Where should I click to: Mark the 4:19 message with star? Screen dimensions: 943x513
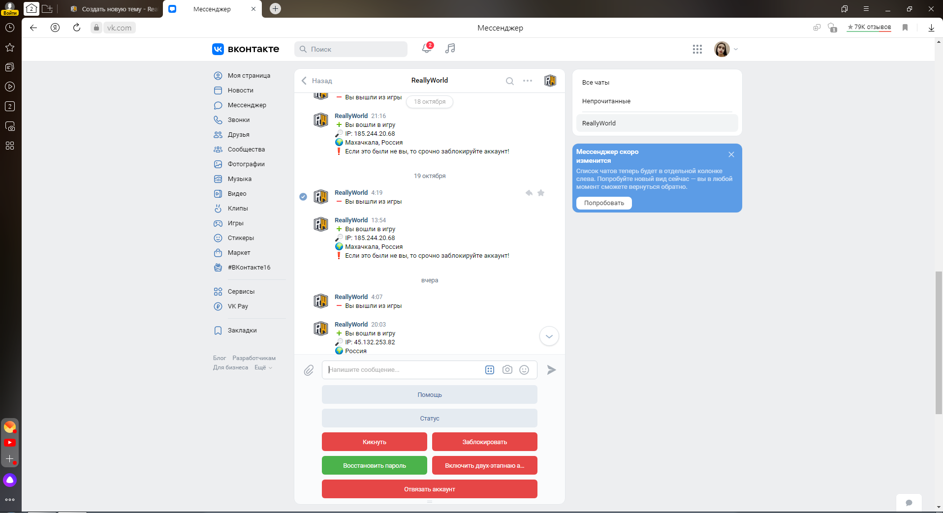click(541, 193)
